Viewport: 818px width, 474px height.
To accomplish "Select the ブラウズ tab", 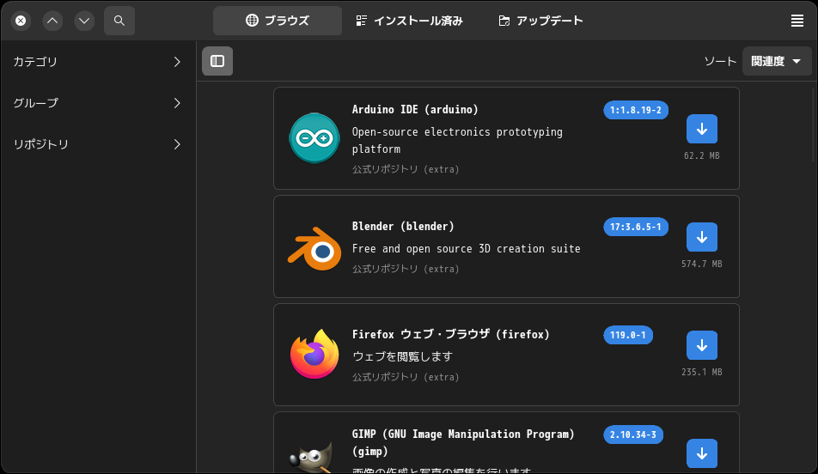I will coord(278,21).
